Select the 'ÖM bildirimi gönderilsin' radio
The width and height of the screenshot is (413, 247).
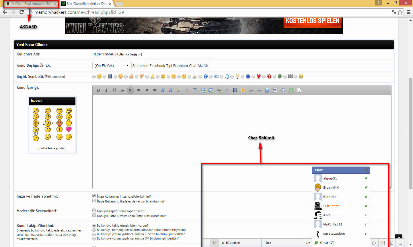click(x=94, y=239)
